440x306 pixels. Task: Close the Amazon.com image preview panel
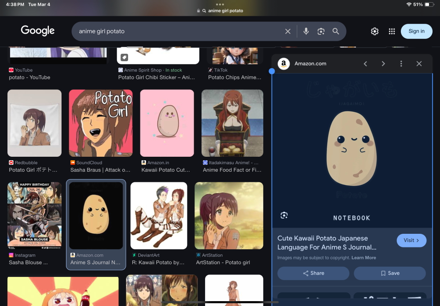coord(419,64)
